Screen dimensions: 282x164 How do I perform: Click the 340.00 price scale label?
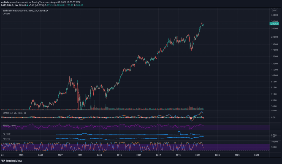pyautogui.click(x=275, y=16)
